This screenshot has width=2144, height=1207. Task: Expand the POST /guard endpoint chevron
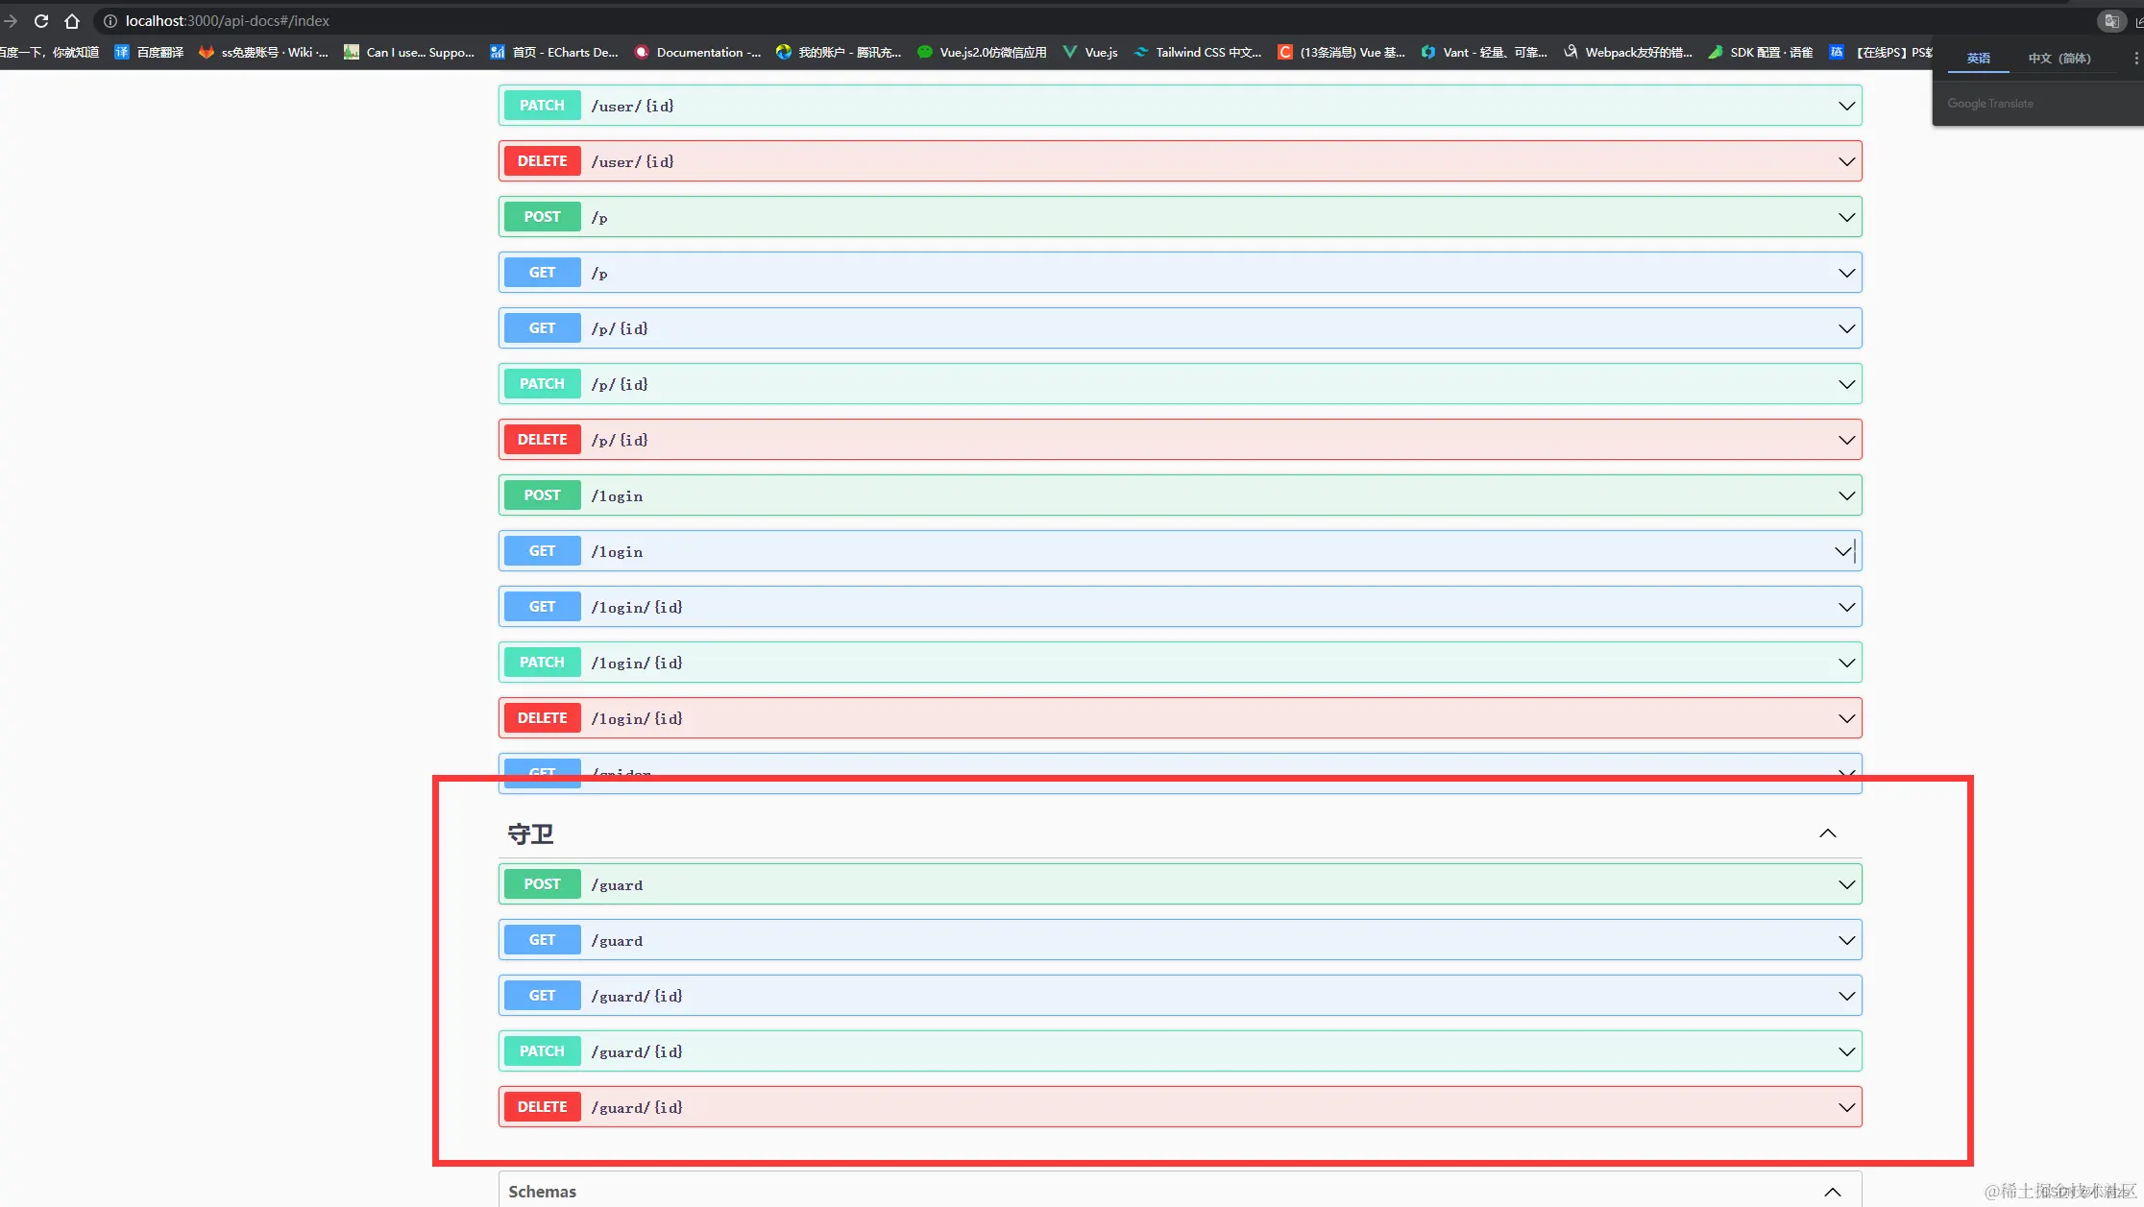pyautogui.click(x=1846, y=884)
